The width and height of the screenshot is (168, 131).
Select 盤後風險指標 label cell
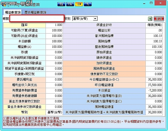(104, 47)
